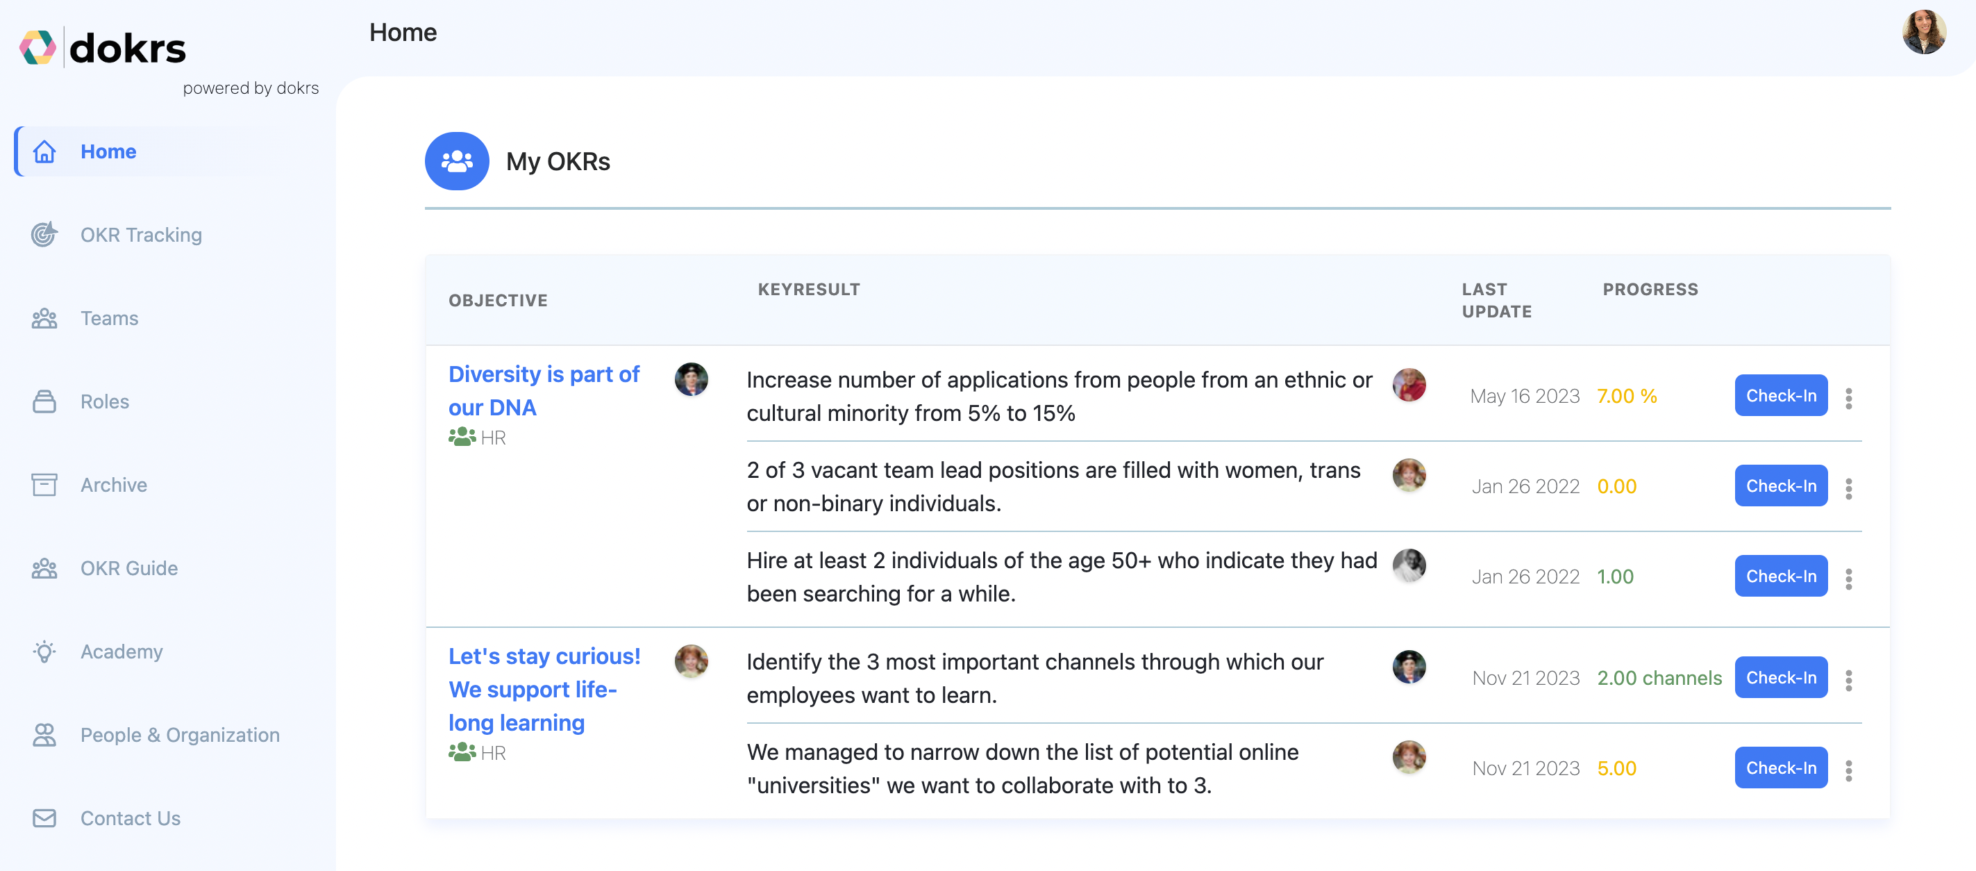Open the user profile avatar at top right
The height and width of the screenshot is (871, 1976).
1923,32
